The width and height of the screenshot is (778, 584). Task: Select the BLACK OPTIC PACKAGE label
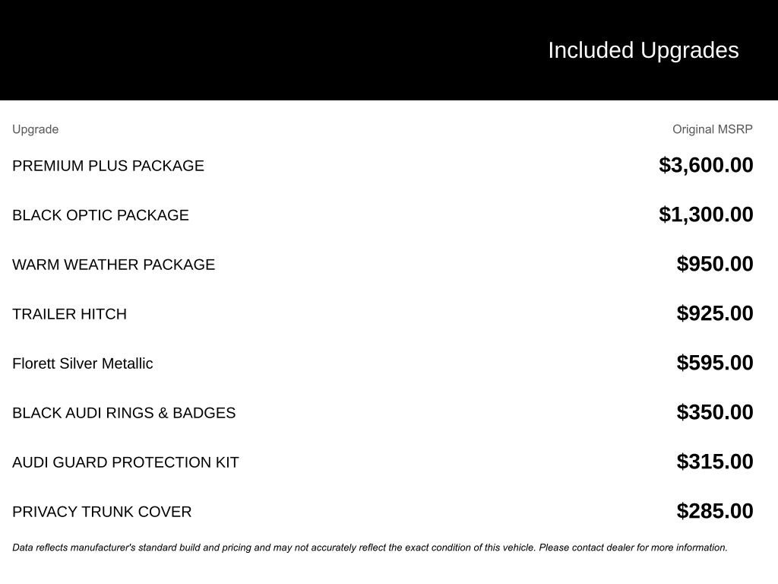tap(100, 215)
